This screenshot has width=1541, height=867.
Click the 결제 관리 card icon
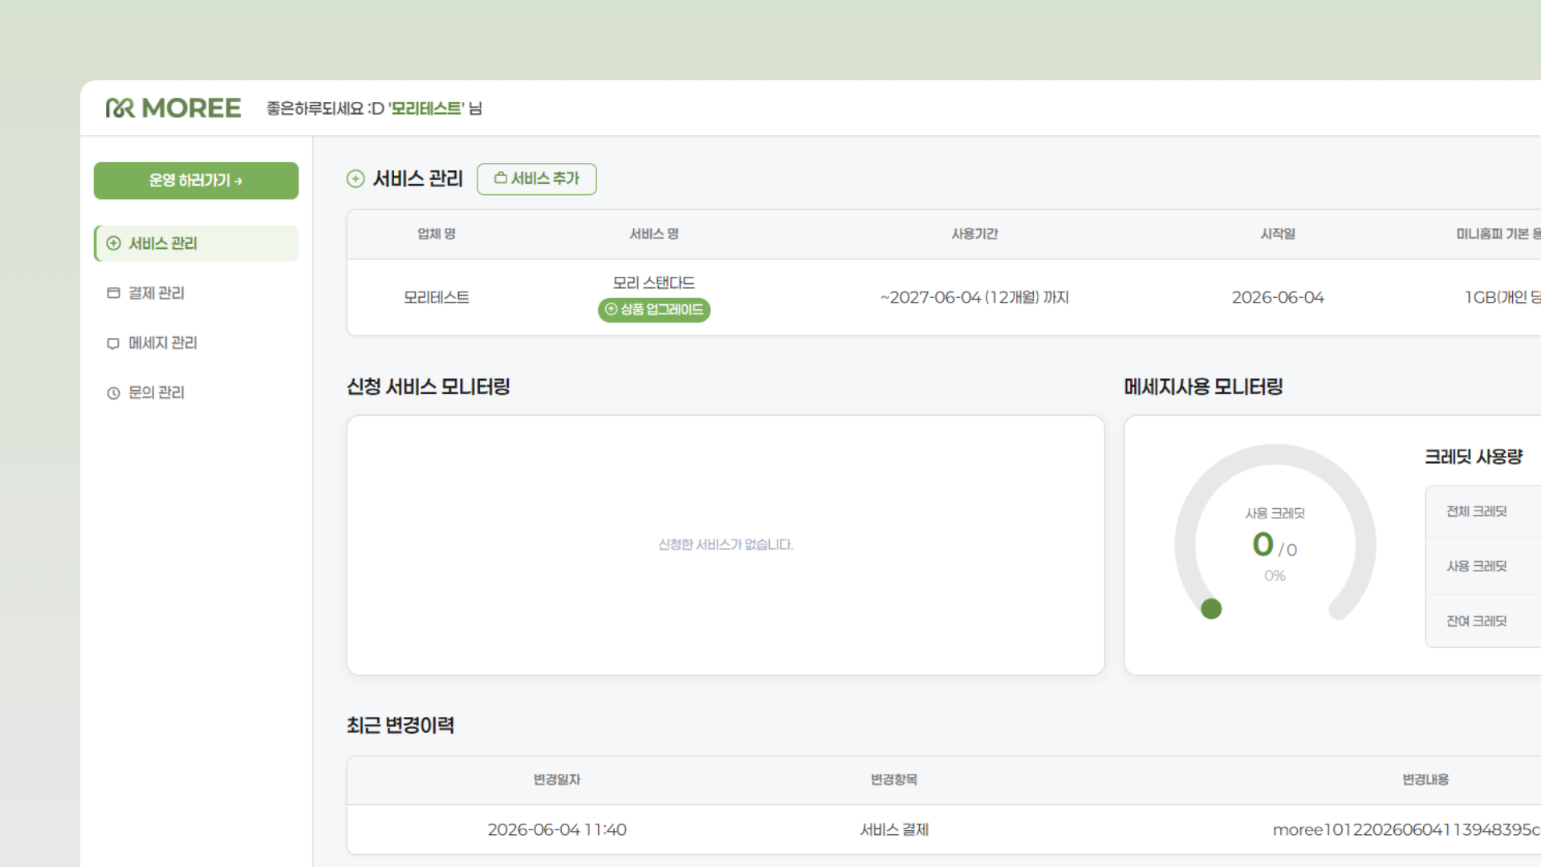pyautogui.click(x=114, y=293)
